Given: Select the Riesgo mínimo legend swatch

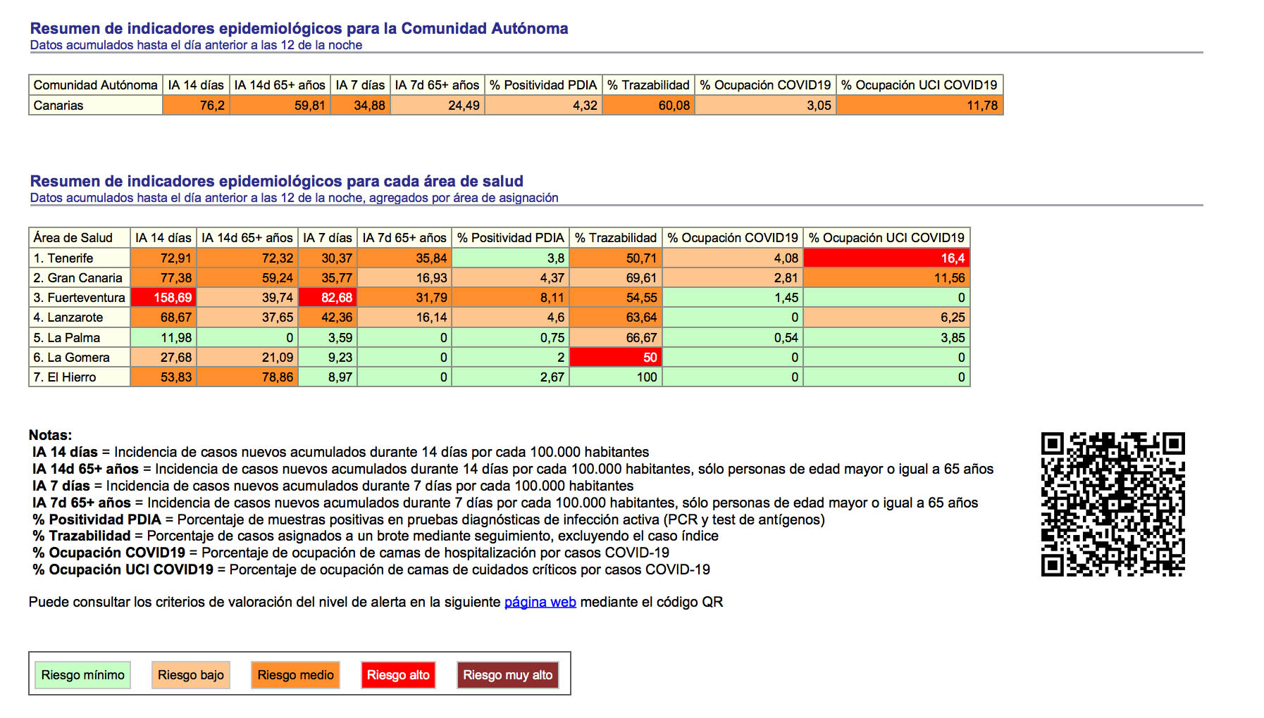Looking at the screenshot, I should point(83,675).
